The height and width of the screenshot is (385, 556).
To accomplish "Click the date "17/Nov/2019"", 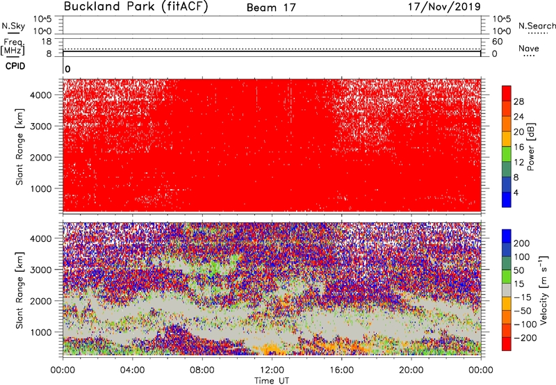I will click(x=444, y=7).
